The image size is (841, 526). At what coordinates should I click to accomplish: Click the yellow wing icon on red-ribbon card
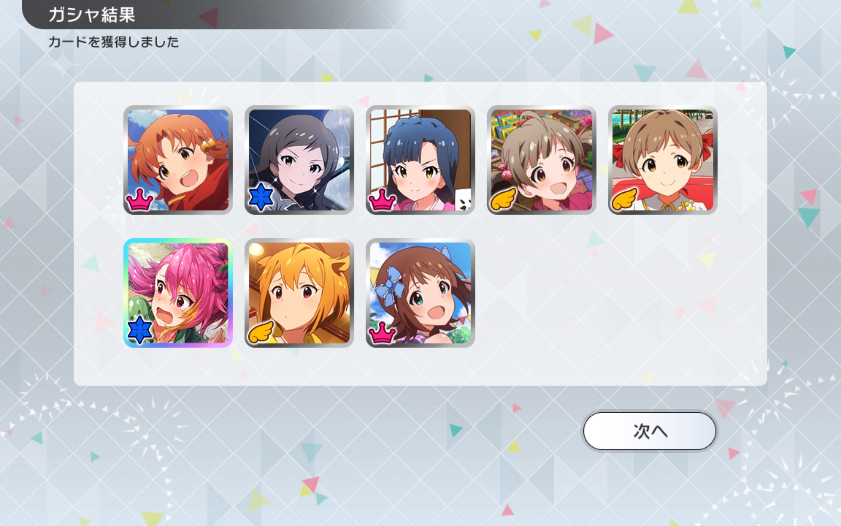624,199
